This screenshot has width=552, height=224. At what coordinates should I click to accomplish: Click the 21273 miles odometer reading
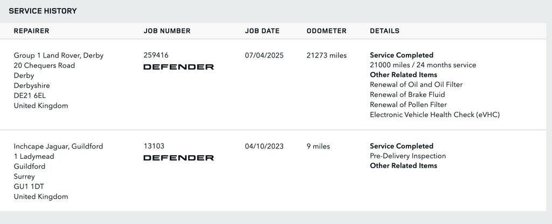(326, 55)
